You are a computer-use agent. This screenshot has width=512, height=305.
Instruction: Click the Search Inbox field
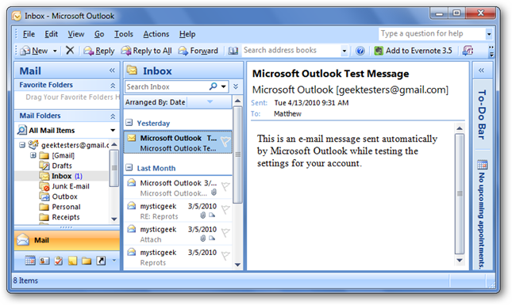click(x=167, y=86)
